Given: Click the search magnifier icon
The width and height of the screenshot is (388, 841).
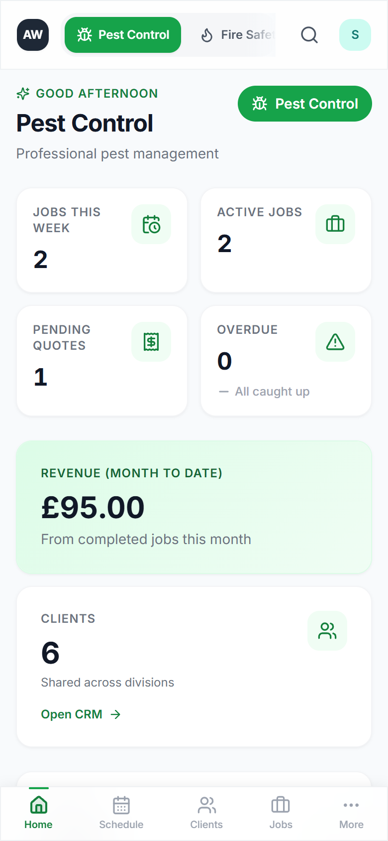Looking at the screenshot, I should point(309,35).
